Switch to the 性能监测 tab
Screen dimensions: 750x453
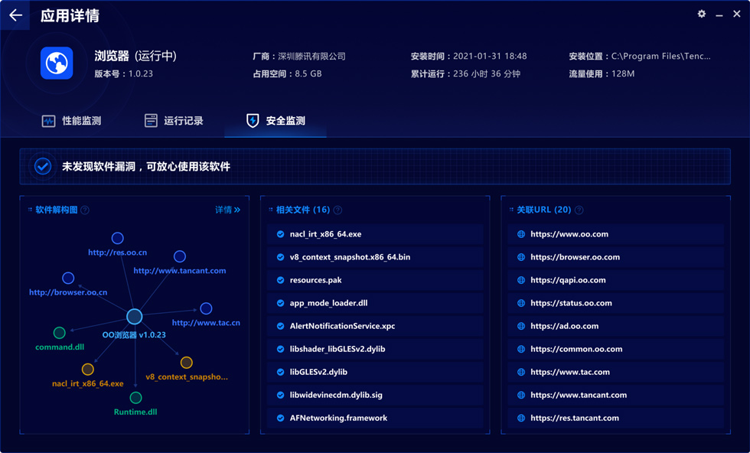tap(72, 121)
